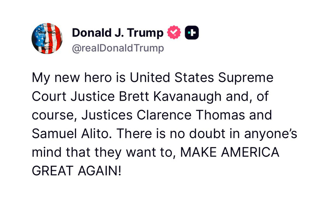Image resolution: width=326 pixels, height=203 pixels.
Task: Click the red verified checkmark badge
Action: [x=174, y=33]
